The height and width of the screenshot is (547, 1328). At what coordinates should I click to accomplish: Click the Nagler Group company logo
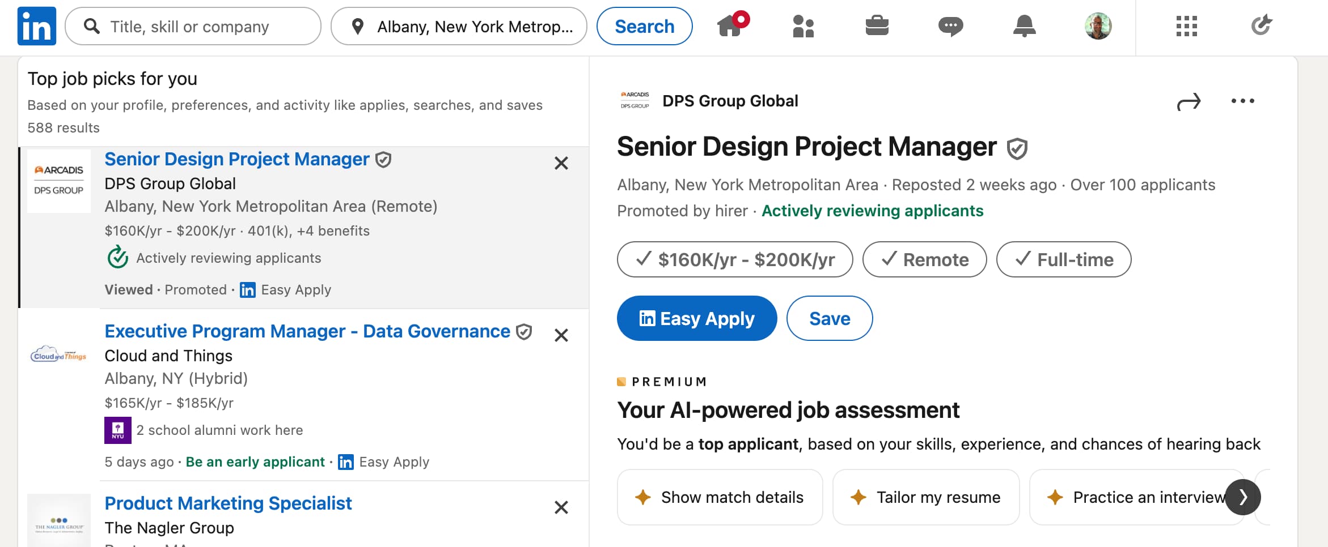click(x=59, y=520)
